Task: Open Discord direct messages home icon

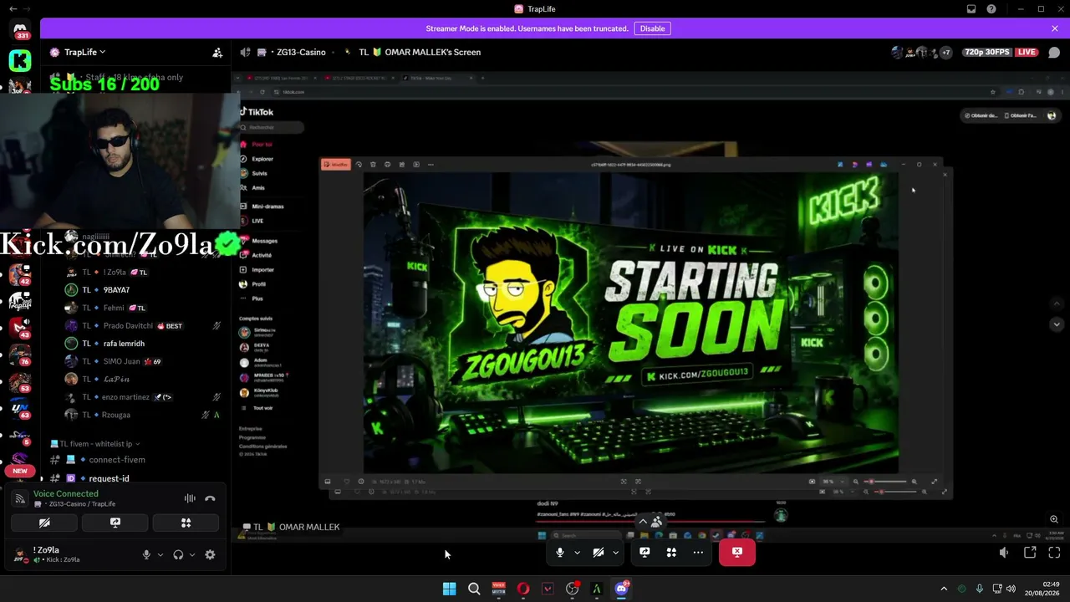Action: coord(20,31)
